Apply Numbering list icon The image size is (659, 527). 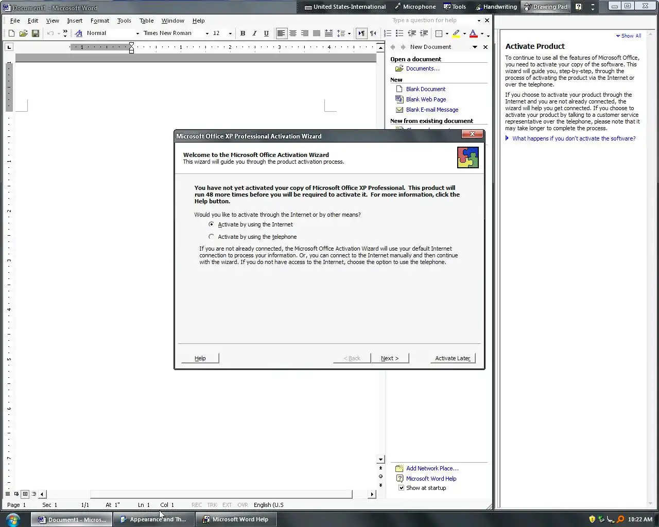click(x=388, y=33)
